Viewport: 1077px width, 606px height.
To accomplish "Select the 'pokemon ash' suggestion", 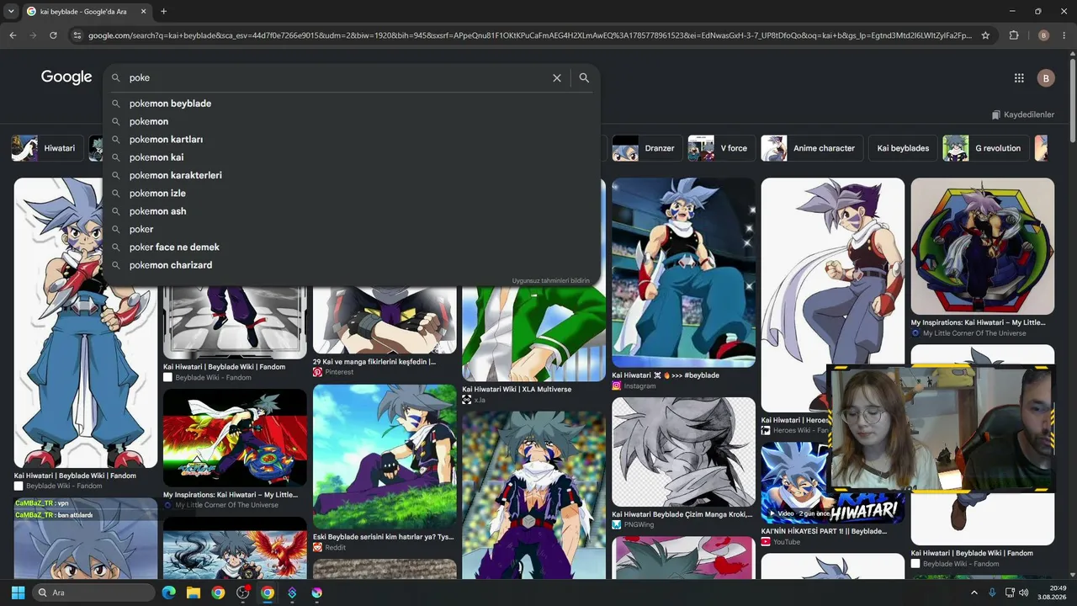I will [352, 211].
